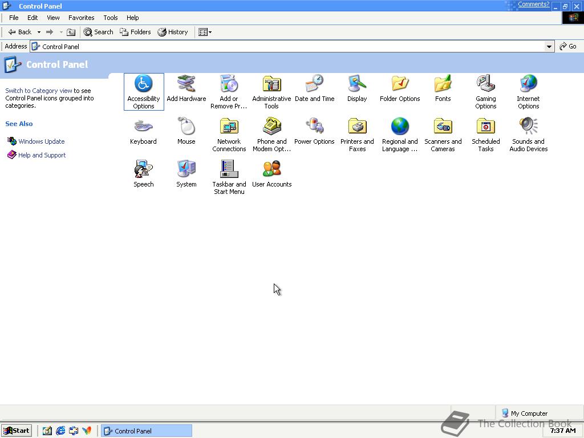This screenshot has width=584, height=438.
Task: Open Internet Options icon
Action: (x=528, y=92)
